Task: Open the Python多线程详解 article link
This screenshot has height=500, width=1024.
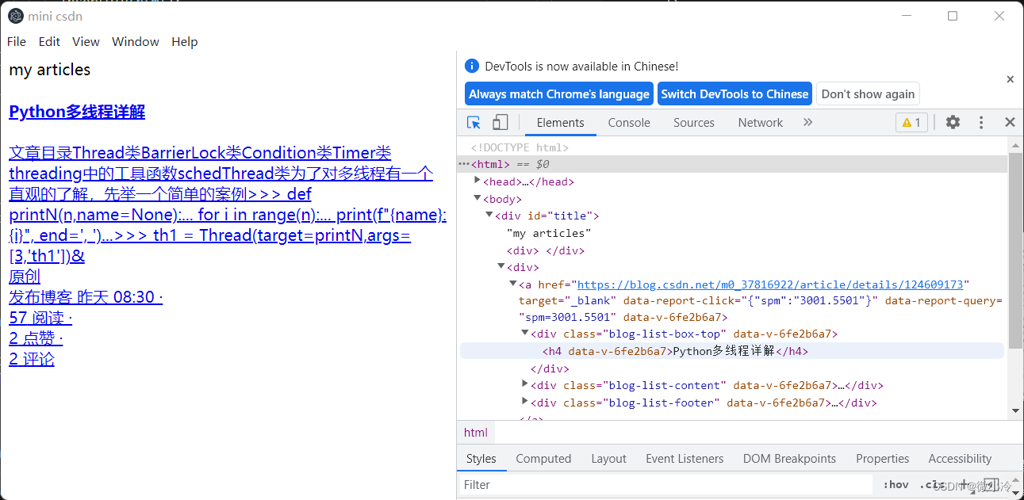Action: [x=77, y=112]
